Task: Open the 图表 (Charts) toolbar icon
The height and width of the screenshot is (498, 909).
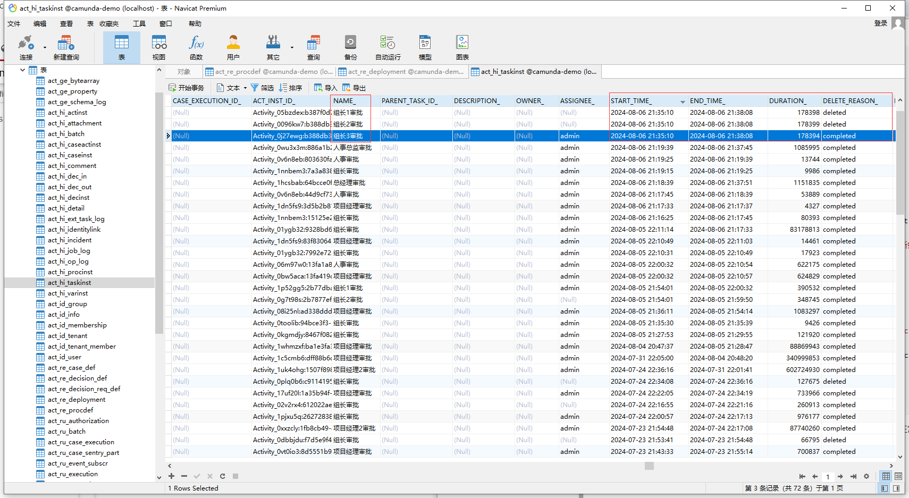Action: click(x=462, y=47)
